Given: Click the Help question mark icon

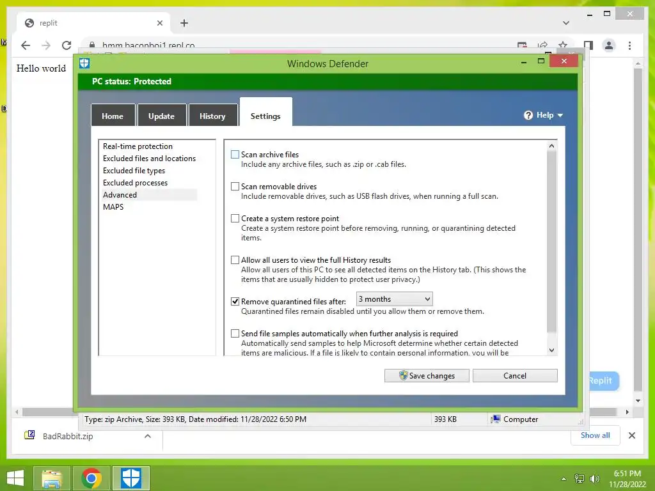Looking at the screenshot, I should coord(528,115).
